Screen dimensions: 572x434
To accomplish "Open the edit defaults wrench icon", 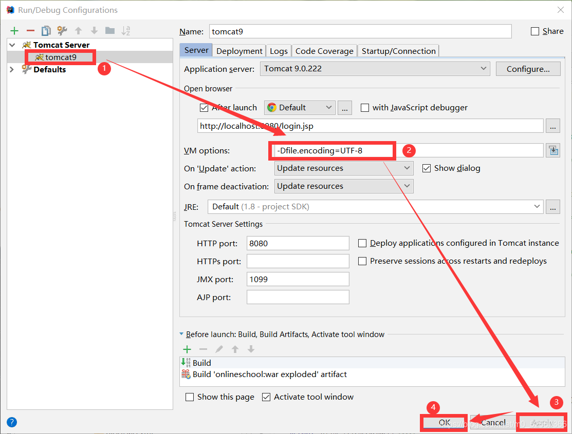I will click(x=62, y=31).
